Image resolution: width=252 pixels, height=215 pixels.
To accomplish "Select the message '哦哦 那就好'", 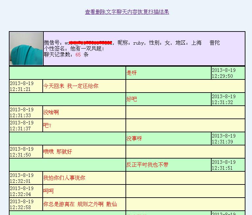I will [57, 152].
